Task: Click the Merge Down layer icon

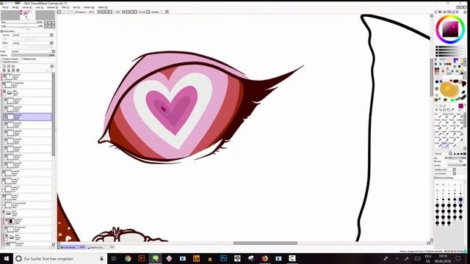Action: pyautogui.click(x=9, y=70)
